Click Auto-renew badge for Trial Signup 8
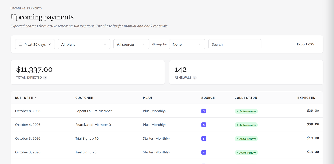This screenshot has width=334, height=164. (x=246, y=153)
